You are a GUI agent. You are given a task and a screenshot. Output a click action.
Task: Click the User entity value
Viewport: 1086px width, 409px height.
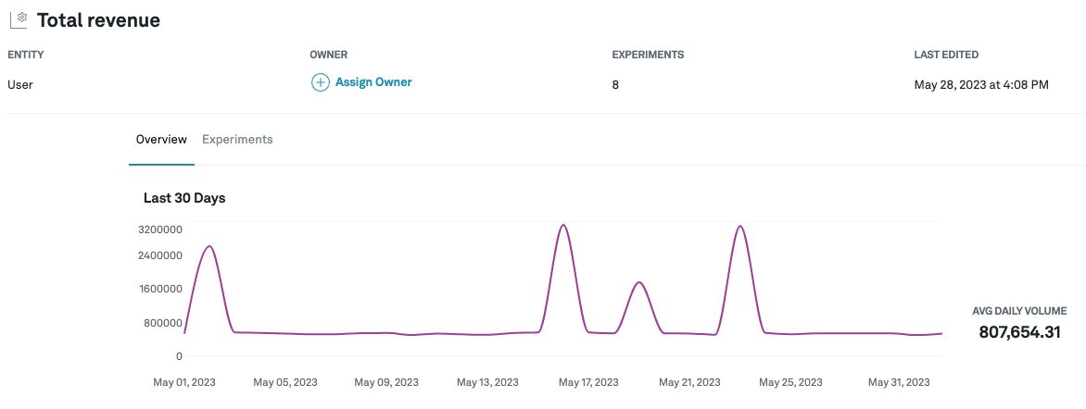(20, 84)
